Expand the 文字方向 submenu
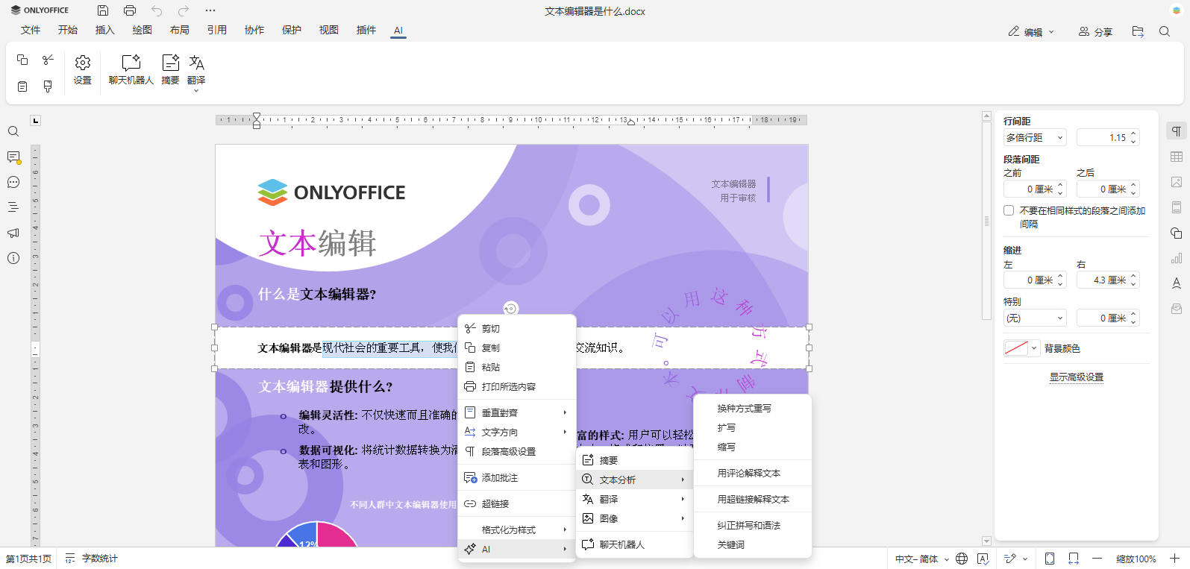This screenshot has height=569, width=1190. pyautogui.click(x=516, y=432)
